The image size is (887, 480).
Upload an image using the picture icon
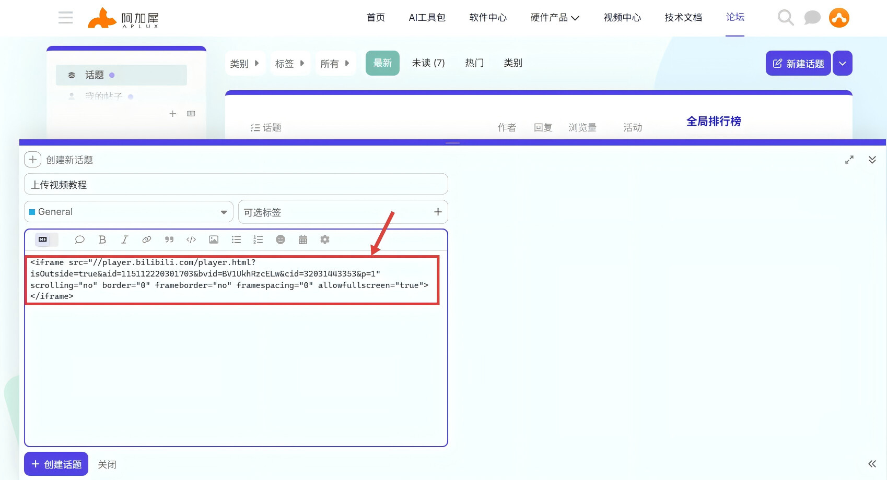(214, 239)
